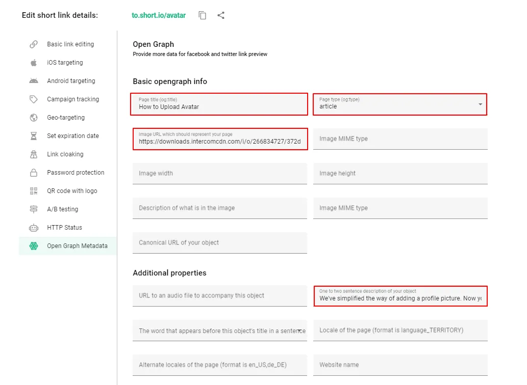Open the word-before-title determiner dropdown
Viewport: 527px width, 385px height.
[x=220, y=331]
